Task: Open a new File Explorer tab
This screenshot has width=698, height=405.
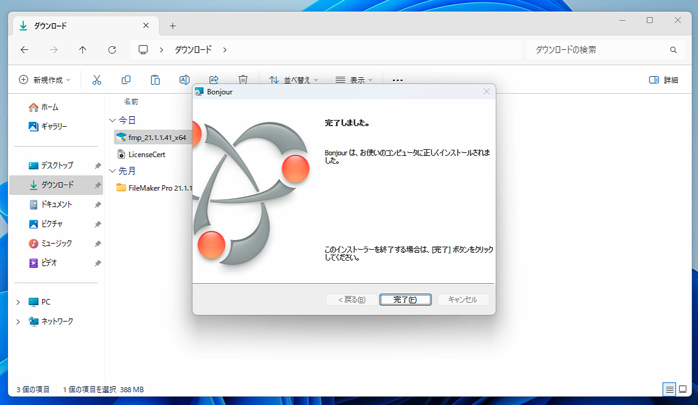Action: tap(172, 25)
